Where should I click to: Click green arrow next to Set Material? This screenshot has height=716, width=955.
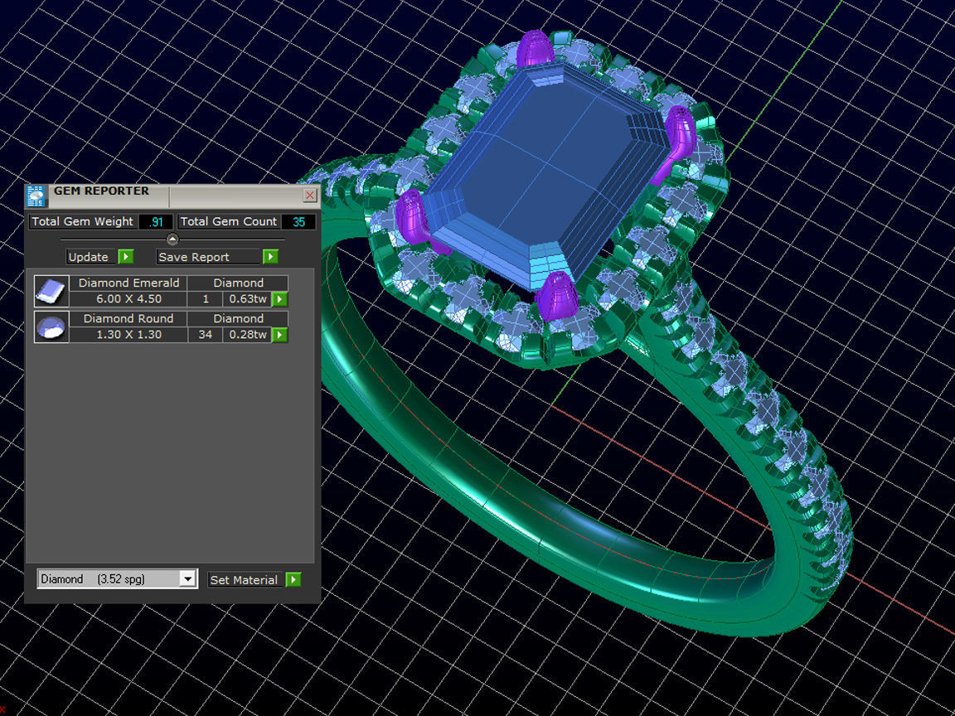293,579
